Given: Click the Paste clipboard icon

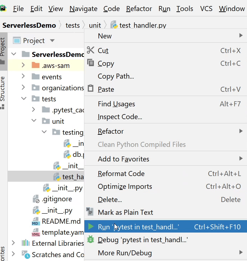Looking at the screenshot, I should click(91, 89).
